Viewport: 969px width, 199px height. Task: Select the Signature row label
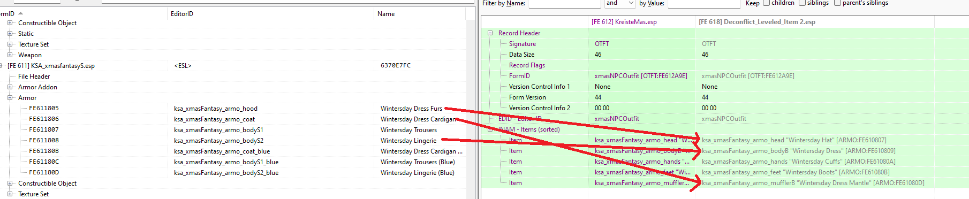point(522,44)
